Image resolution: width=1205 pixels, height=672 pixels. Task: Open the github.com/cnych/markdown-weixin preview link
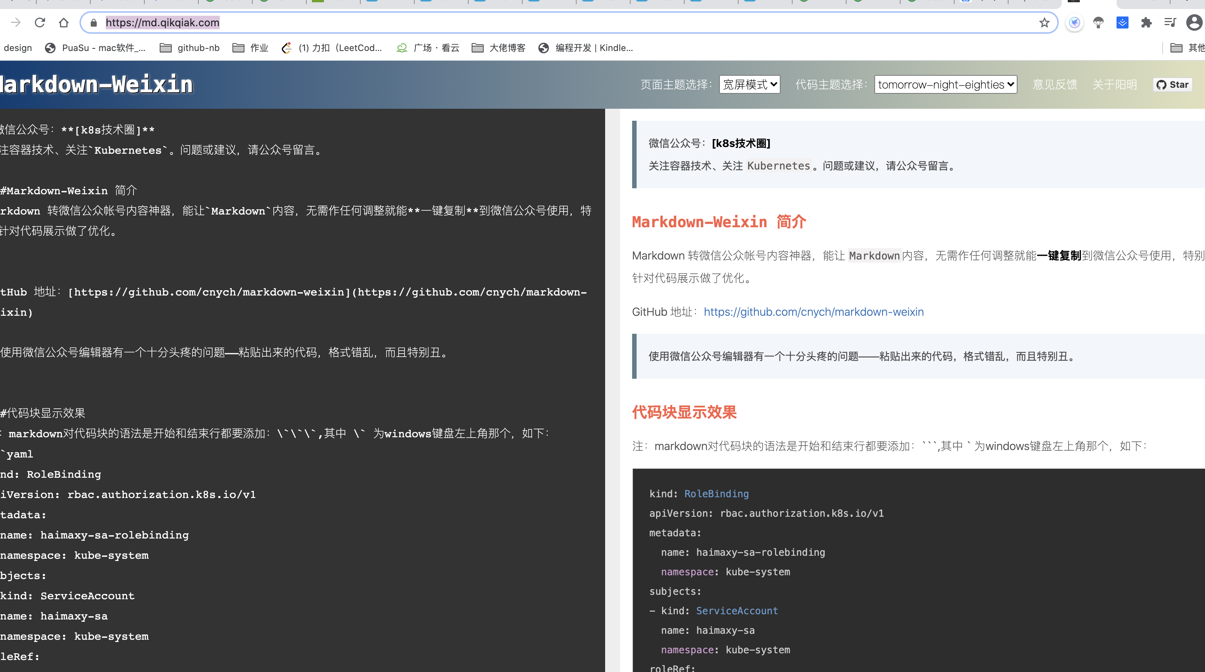[x=814, y=312]
